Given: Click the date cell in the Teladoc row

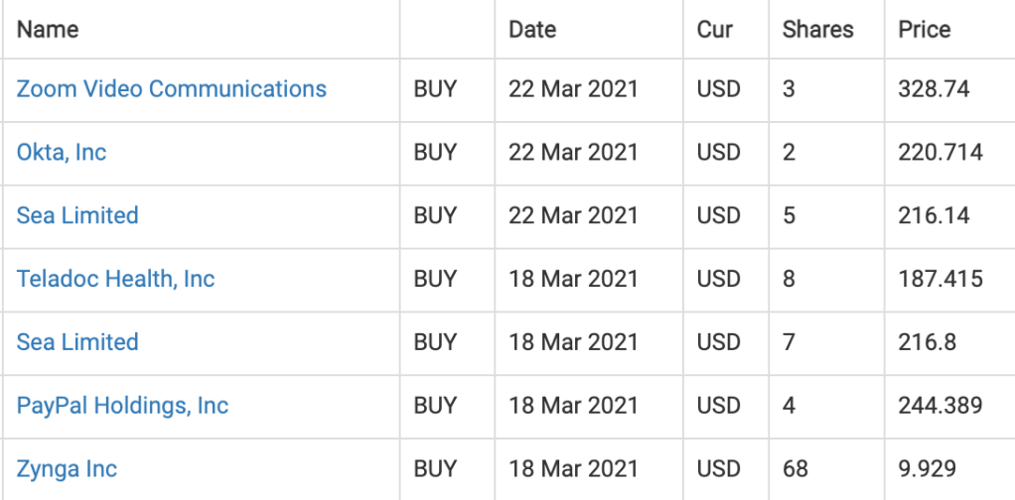Looking at the screenshot, I should click(573, 279).
